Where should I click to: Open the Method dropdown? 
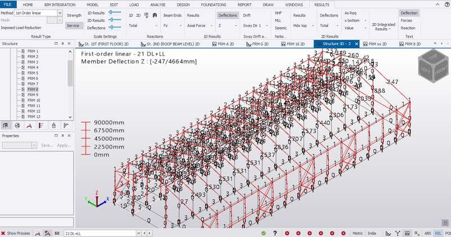[x=60, y=13]
